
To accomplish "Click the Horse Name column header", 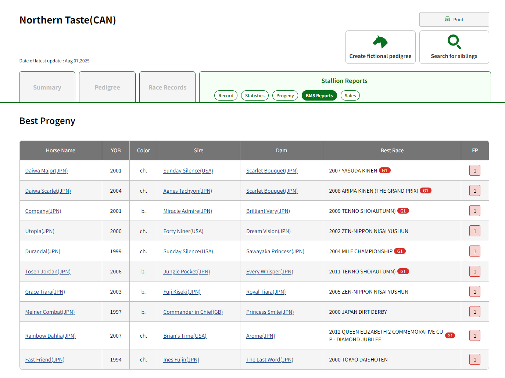I will [61, 150].
